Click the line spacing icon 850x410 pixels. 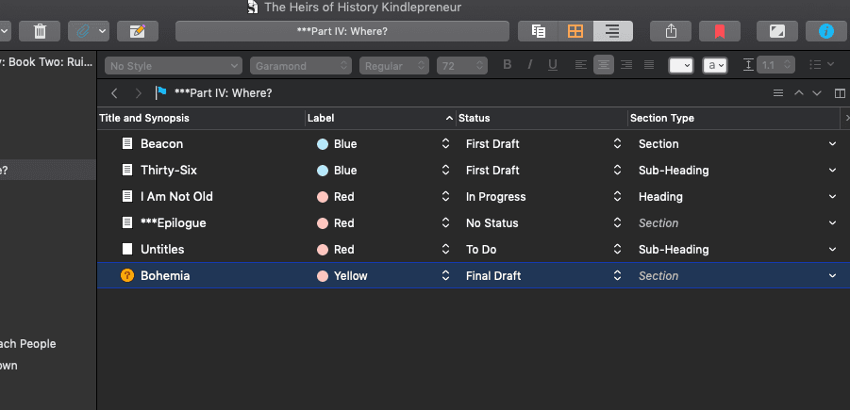749,65
